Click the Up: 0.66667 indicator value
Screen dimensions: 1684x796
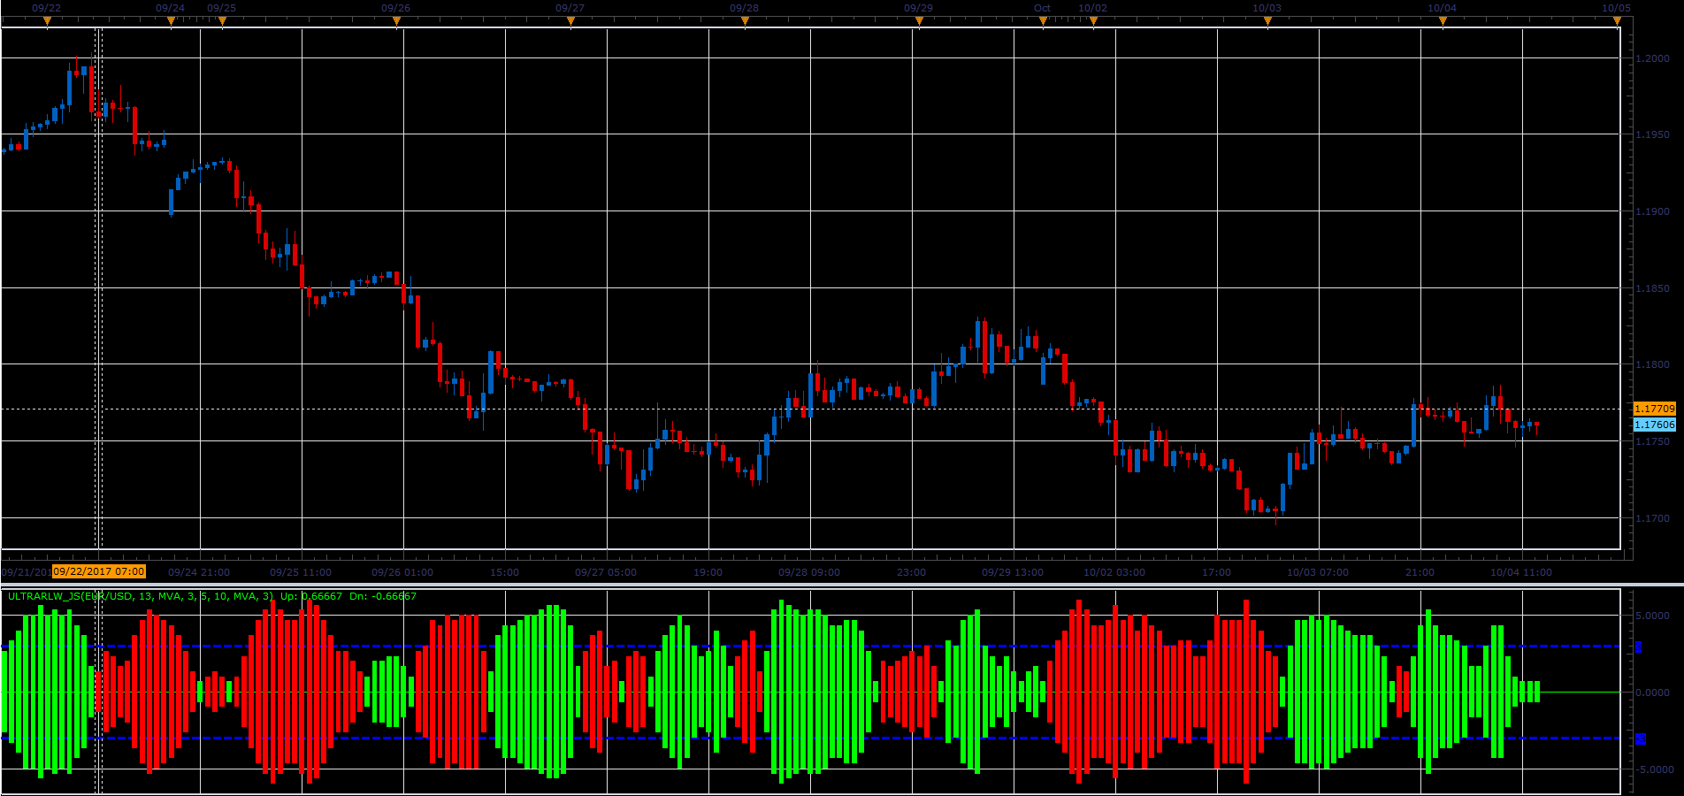click(x=311, y=596)
